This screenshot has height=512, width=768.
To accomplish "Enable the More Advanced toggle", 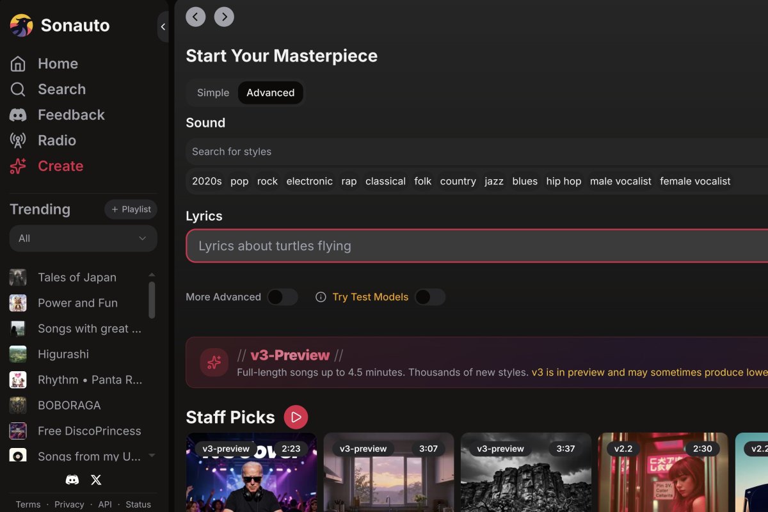I will coord(282,297).
